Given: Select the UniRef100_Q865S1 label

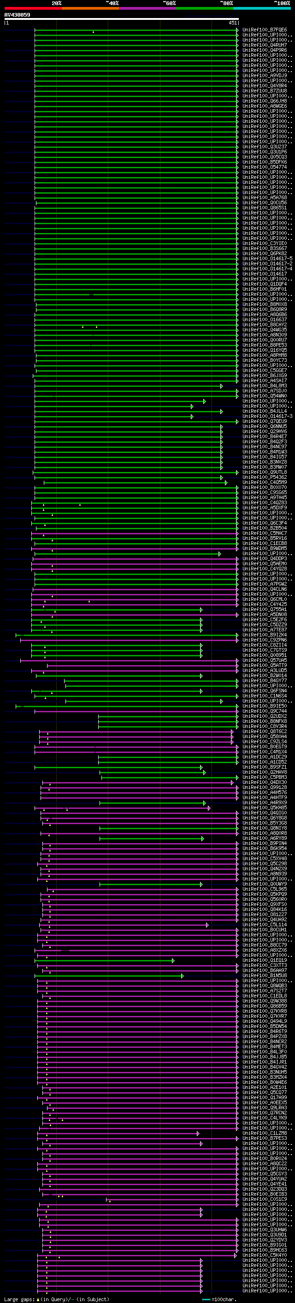Looking at the screenshot, I should (x=265, y=208).
